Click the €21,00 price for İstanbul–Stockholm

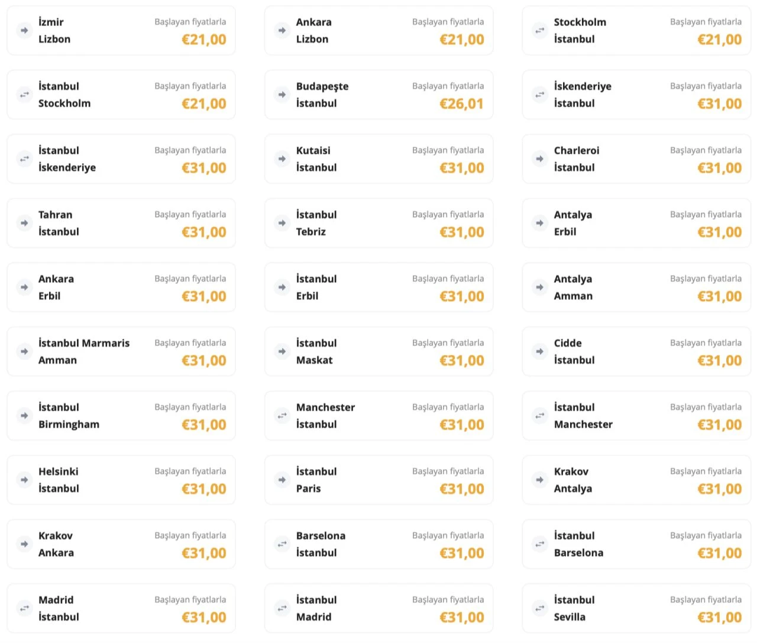(x=204, y=104)
